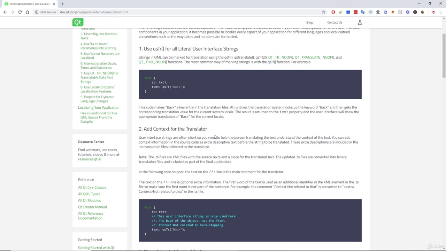Click the QT_TRID_NOOP() link
This screenshot has height=251, width=446.
click(153, 62)
